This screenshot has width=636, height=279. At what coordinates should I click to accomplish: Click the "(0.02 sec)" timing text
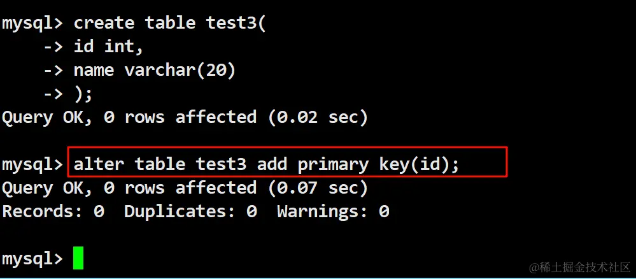[x=316, y=117]
